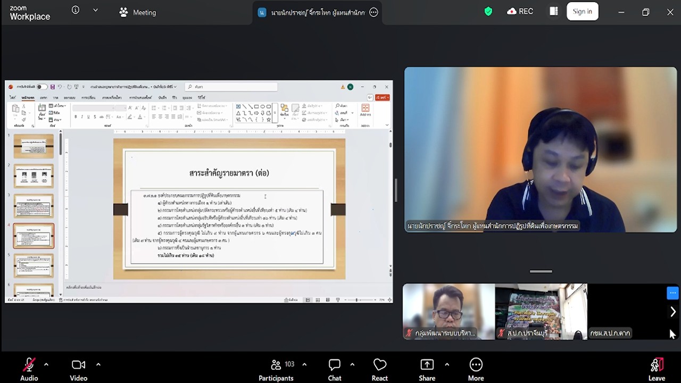The height and width of the screenshot is (383, 681).
Task: Start camera using Video button
Action: point(78,365)
